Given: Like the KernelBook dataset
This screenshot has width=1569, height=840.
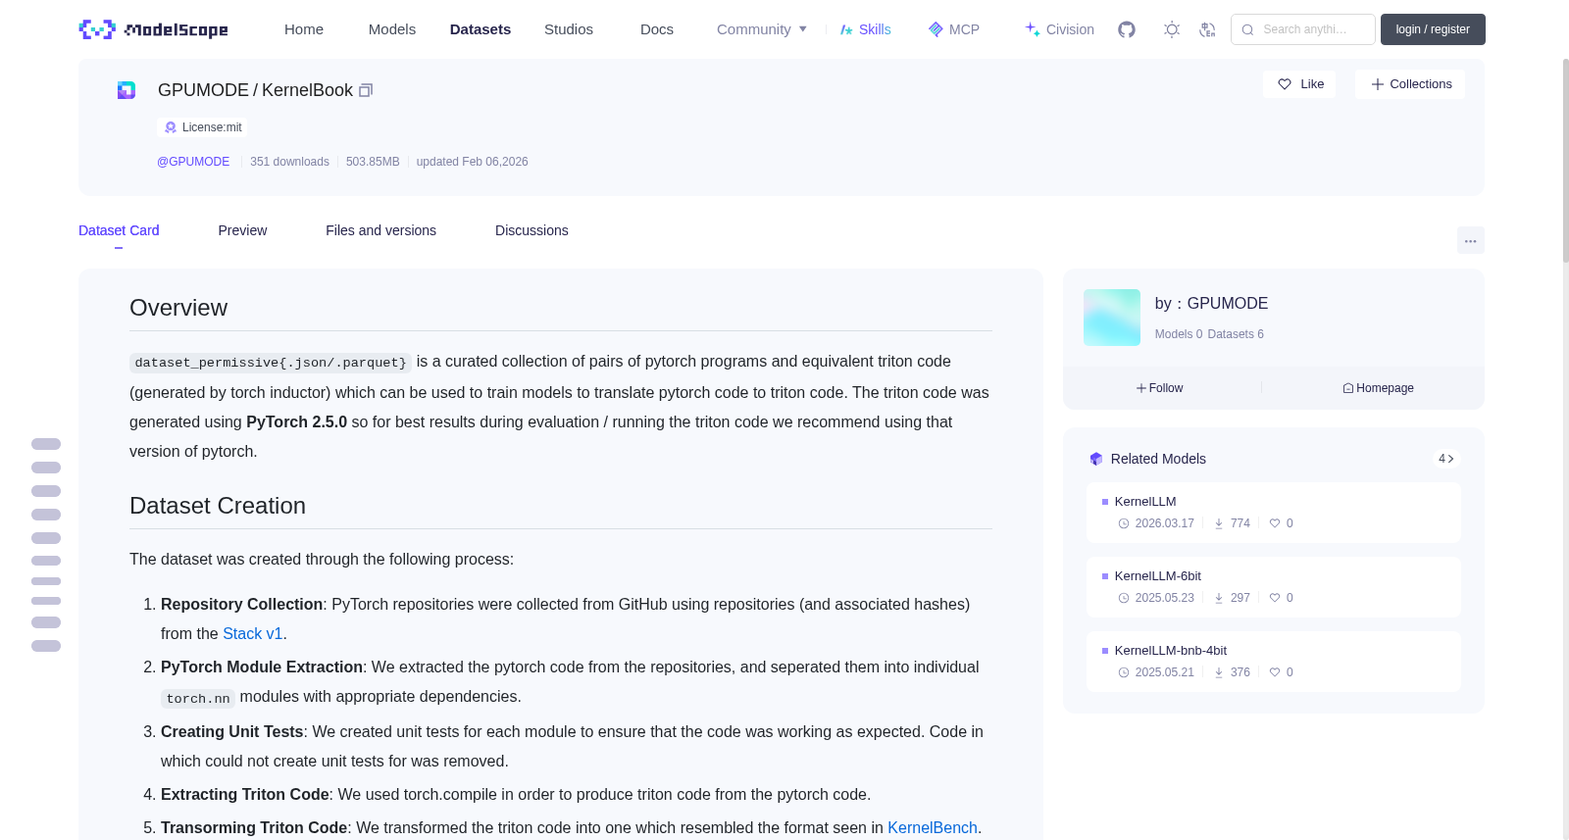Looking at the screenshot, I should pos(1299,84).
